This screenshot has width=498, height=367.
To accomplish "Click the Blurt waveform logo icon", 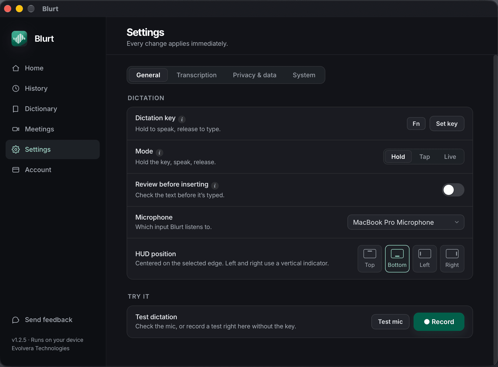I will click(x=19, y=39).
